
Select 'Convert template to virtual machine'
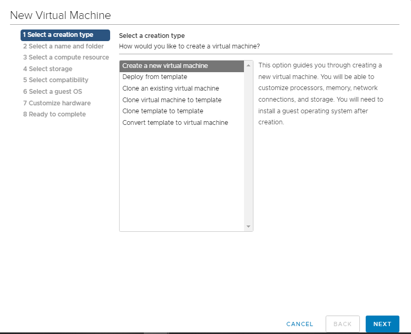(x=175, y=123)
